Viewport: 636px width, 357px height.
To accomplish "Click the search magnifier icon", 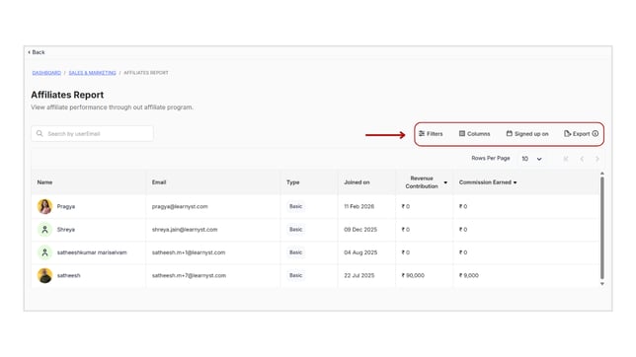I will pyautogui.click(x=40, y=133).
